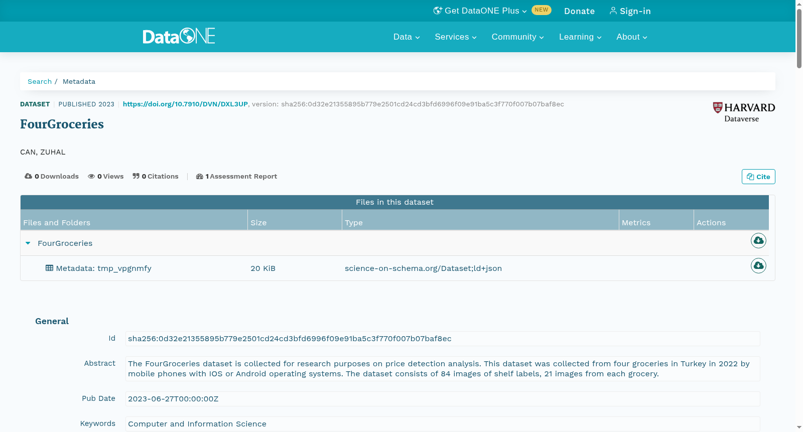This screenshot has height=432, width=803.
Task: Expand the Community menu
Action: [517, 37]
